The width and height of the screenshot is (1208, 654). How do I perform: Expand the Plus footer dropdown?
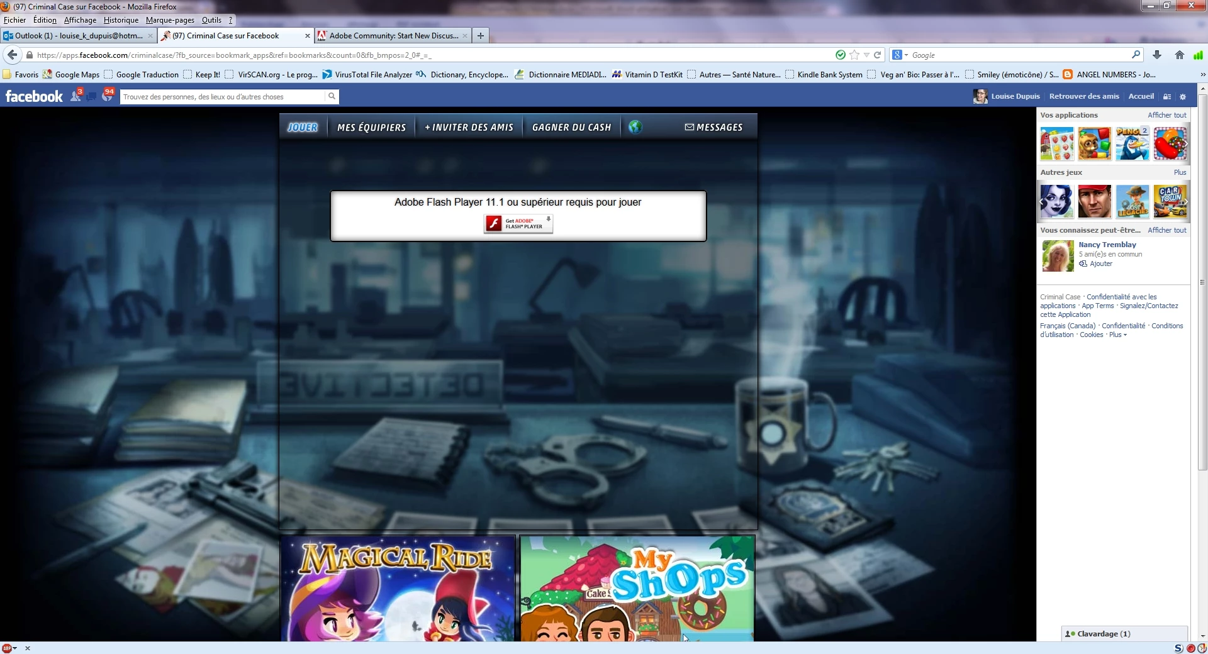click(1118, 335)
